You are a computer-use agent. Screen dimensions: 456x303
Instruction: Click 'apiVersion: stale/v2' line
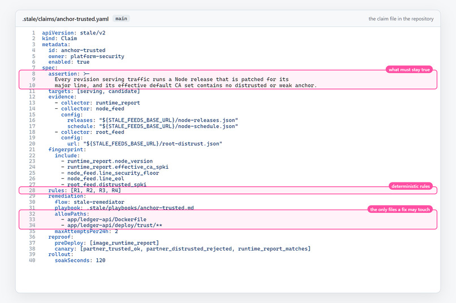(74, 33)
